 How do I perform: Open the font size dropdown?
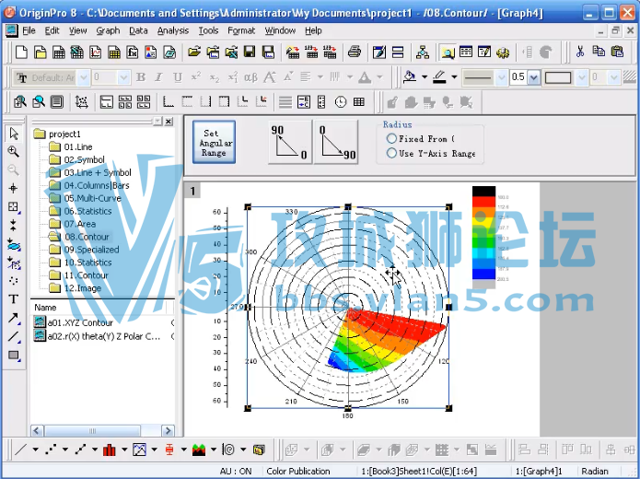tap(123, 77)
